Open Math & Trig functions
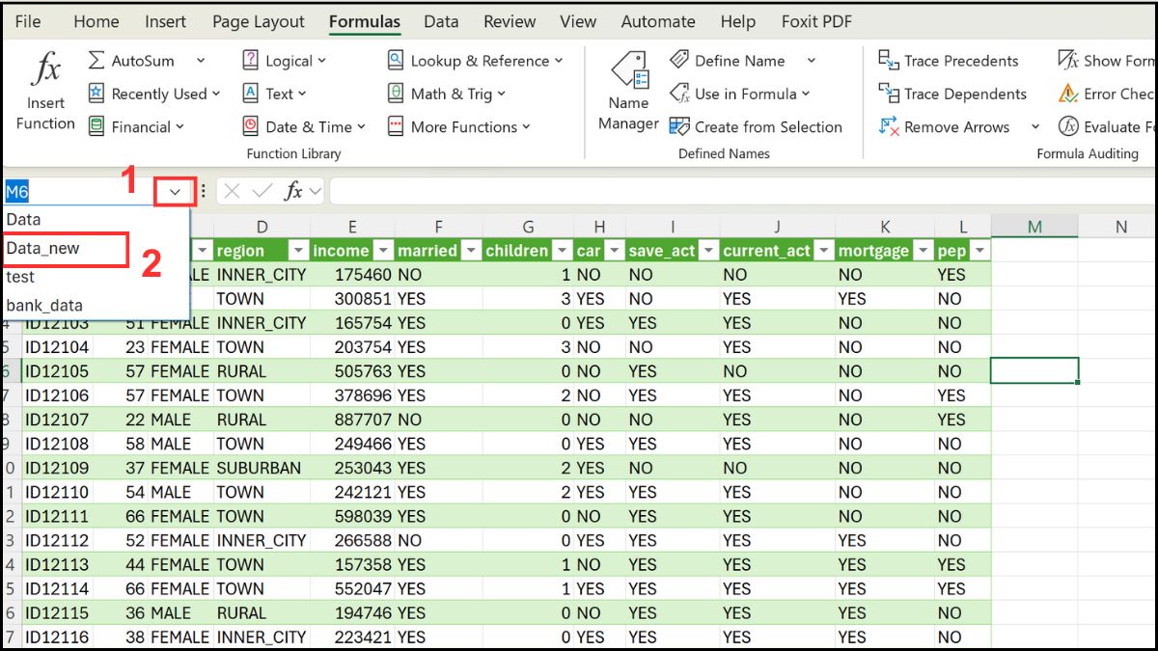 446,94
